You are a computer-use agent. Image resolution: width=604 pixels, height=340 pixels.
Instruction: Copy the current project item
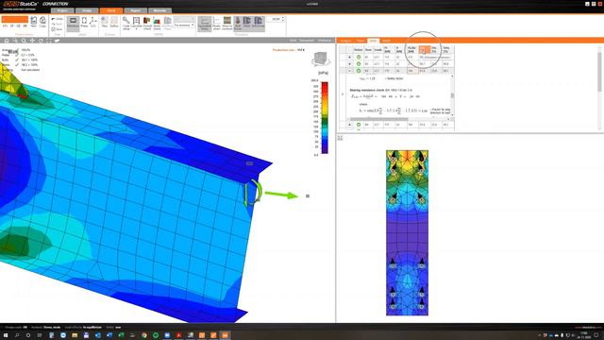tap(42, 22)
